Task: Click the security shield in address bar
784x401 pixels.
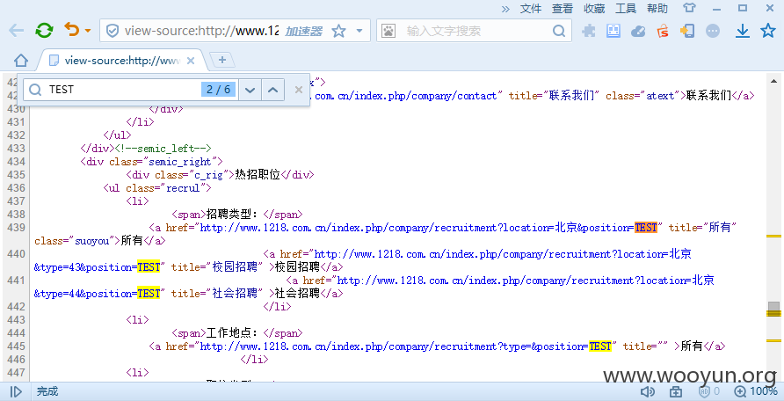Action: [x=113, y=32]
